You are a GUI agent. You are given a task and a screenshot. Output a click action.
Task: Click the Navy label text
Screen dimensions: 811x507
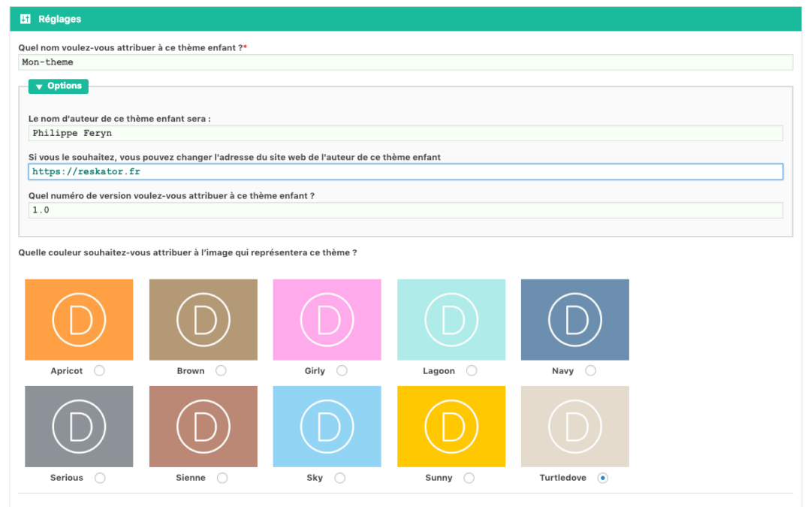pos(562,371)
